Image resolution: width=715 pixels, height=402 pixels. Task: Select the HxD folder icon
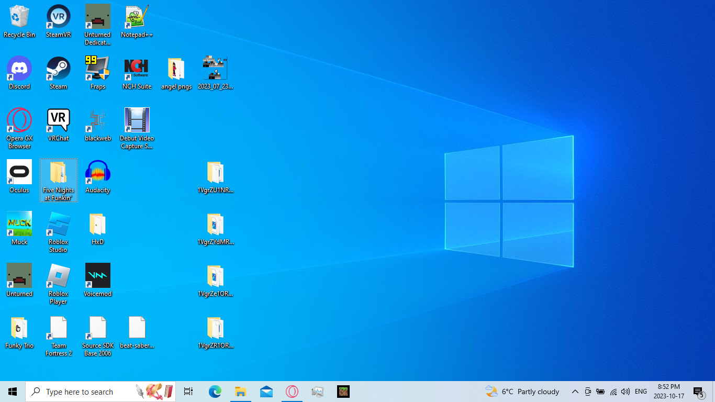point(97,229)
